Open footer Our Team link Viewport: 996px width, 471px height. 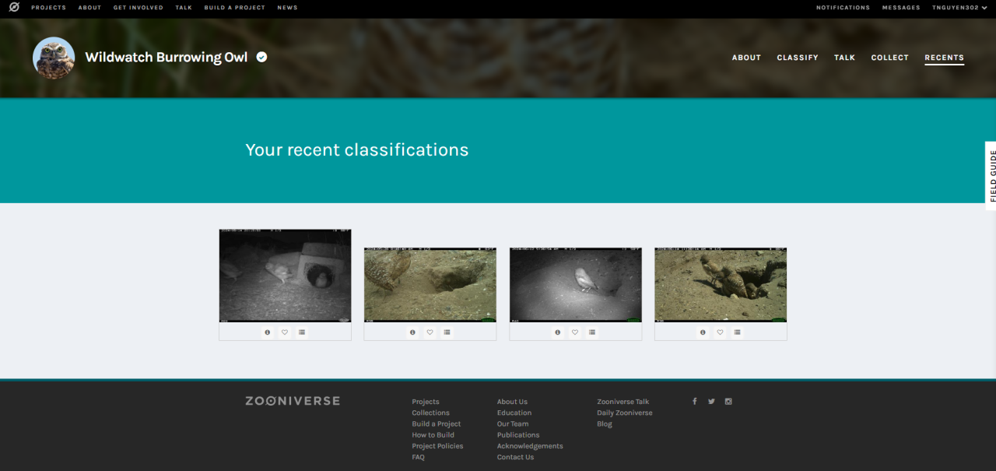(513, 424)
